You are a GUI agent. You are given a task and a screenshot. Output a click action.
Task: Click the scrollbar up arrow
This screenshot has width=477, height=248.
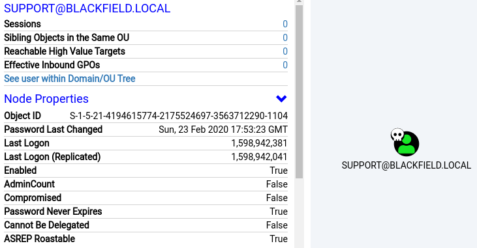pyautogui.click(x=299, y=1)
